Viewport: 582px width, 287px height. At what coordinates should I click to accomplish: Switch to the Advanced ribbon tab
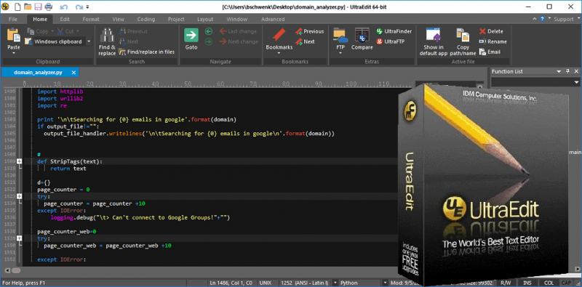(x=273, y=20)
